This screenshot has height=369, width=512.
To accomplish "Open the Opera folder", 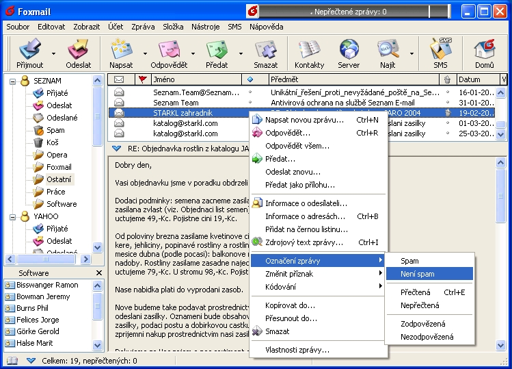I will pos(57,155).
